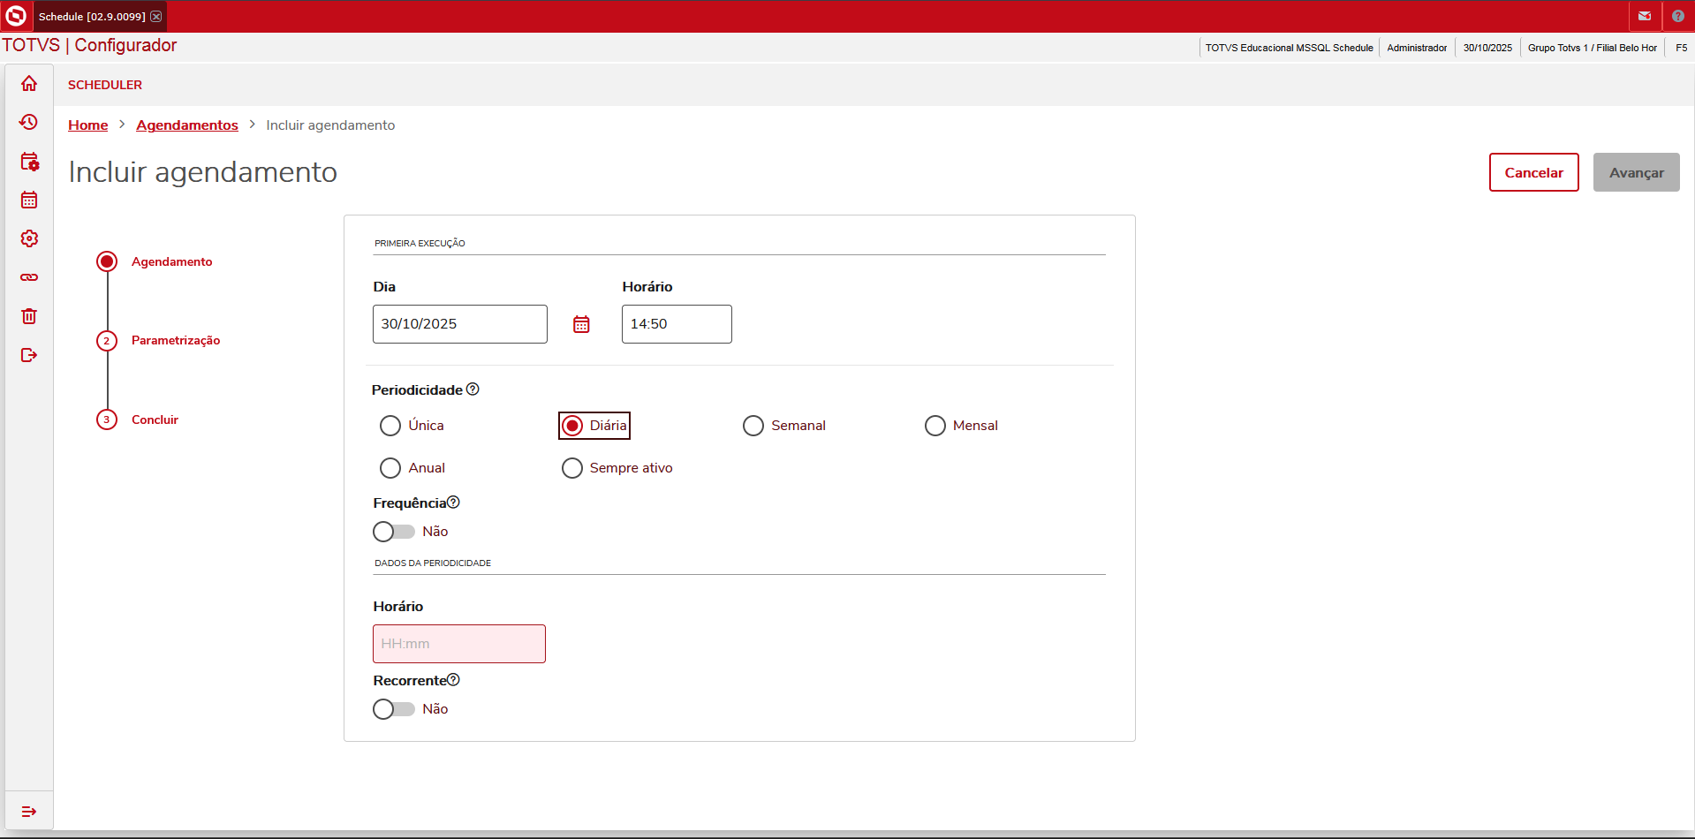The image size is (1695, 839).
Task: Show help for Frequência
Action: point(453,503)
